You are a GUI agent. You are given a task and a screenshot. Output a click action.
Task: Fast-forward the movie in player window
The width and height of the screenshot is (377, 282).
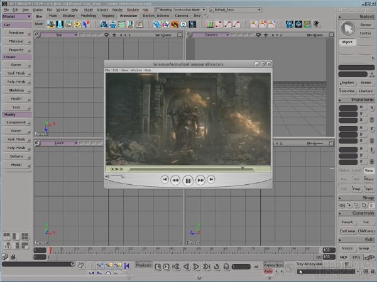[x=200, y=180]
